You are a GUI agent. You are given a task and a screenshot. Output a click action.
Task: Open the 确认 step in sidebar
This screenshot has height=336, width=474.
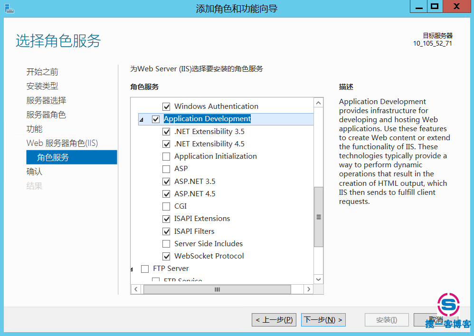tap(34, 172)
